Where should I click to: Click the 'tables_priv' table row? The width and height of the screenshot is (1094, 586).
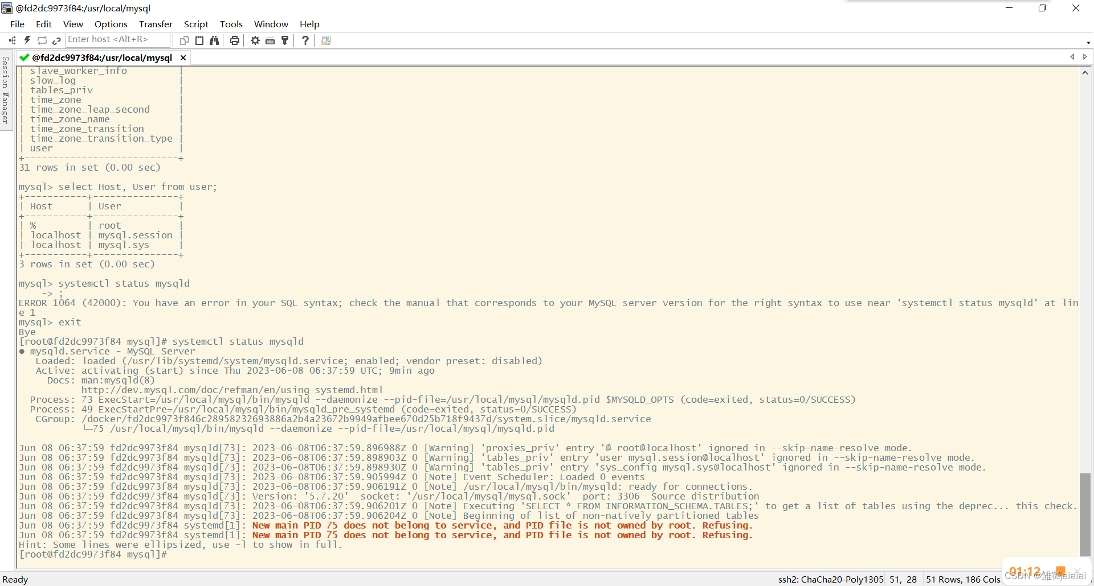coord(61,90)
